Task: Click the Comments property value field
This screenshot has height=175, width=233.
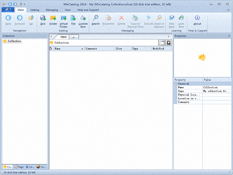Action: 217,102
